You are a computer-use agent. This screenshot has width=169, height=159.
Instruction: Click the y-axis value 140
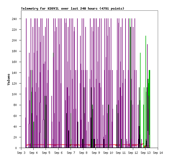coord(14,73)
